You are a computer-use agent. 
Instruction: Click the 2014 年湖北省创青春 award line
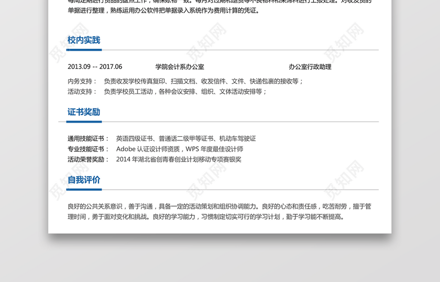point(179,159)
